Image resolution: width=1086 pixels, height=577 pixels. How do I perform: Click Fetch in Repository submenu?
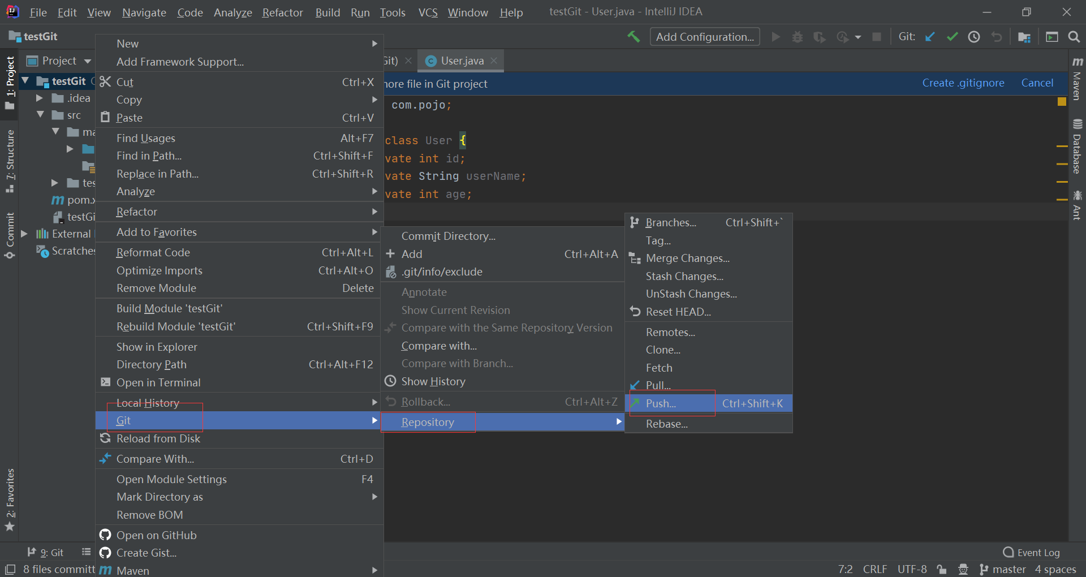(x=709, y=368)
